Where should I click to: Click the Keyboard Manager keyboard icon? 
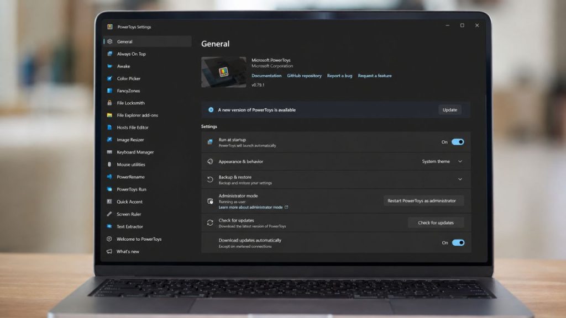coord(109,152)
